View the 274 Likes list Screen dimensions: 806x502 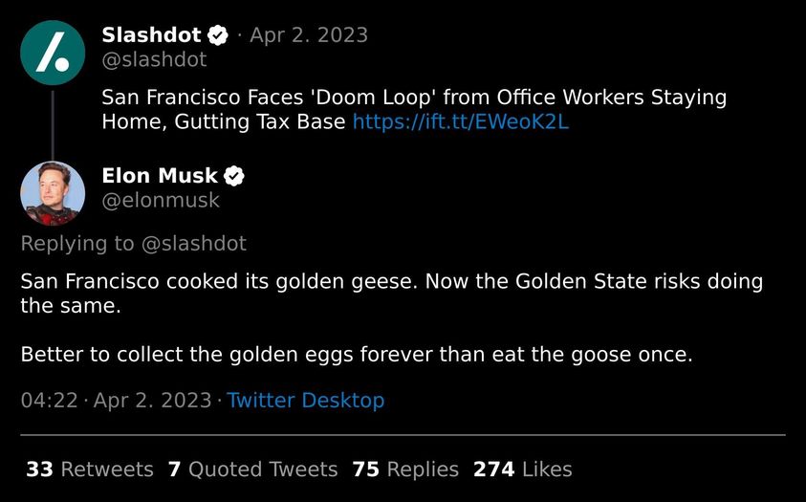pos(523,469)
